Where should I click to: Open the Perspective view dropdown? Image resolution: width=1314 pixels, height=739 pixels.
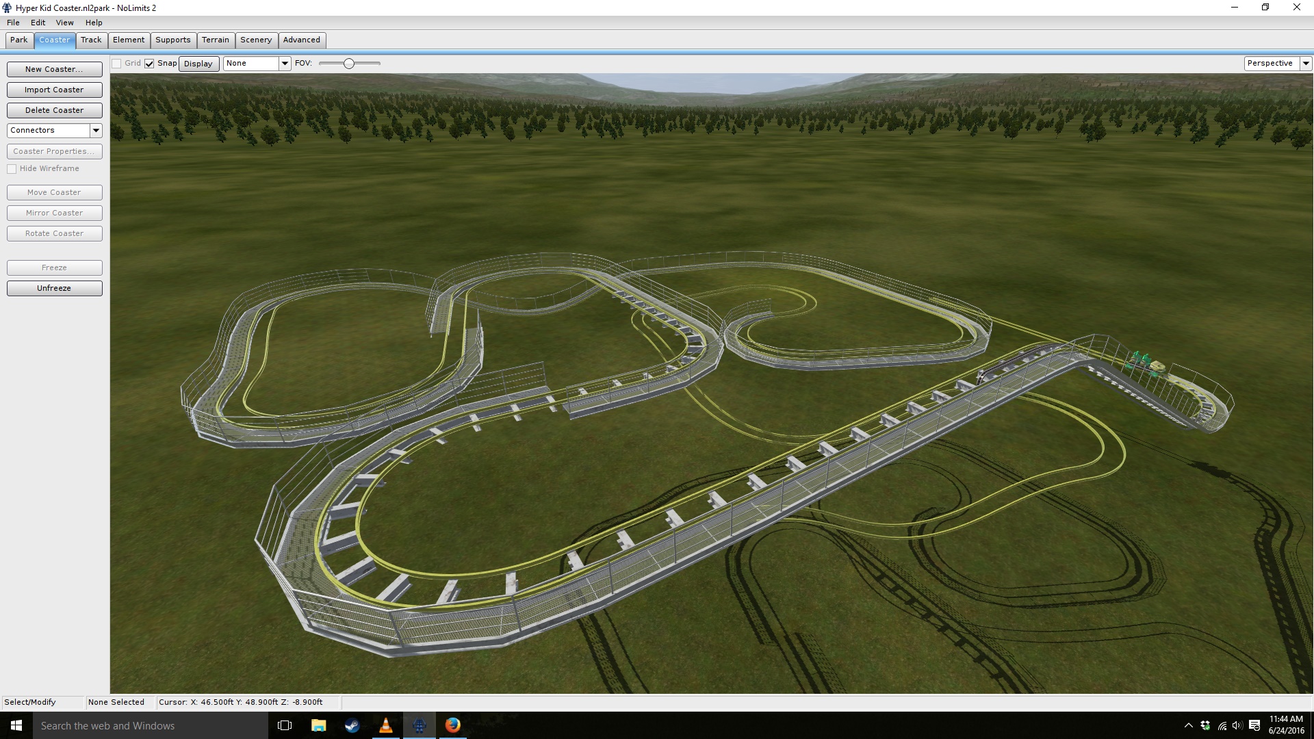pyautogui.click(x=1305, y=63)
